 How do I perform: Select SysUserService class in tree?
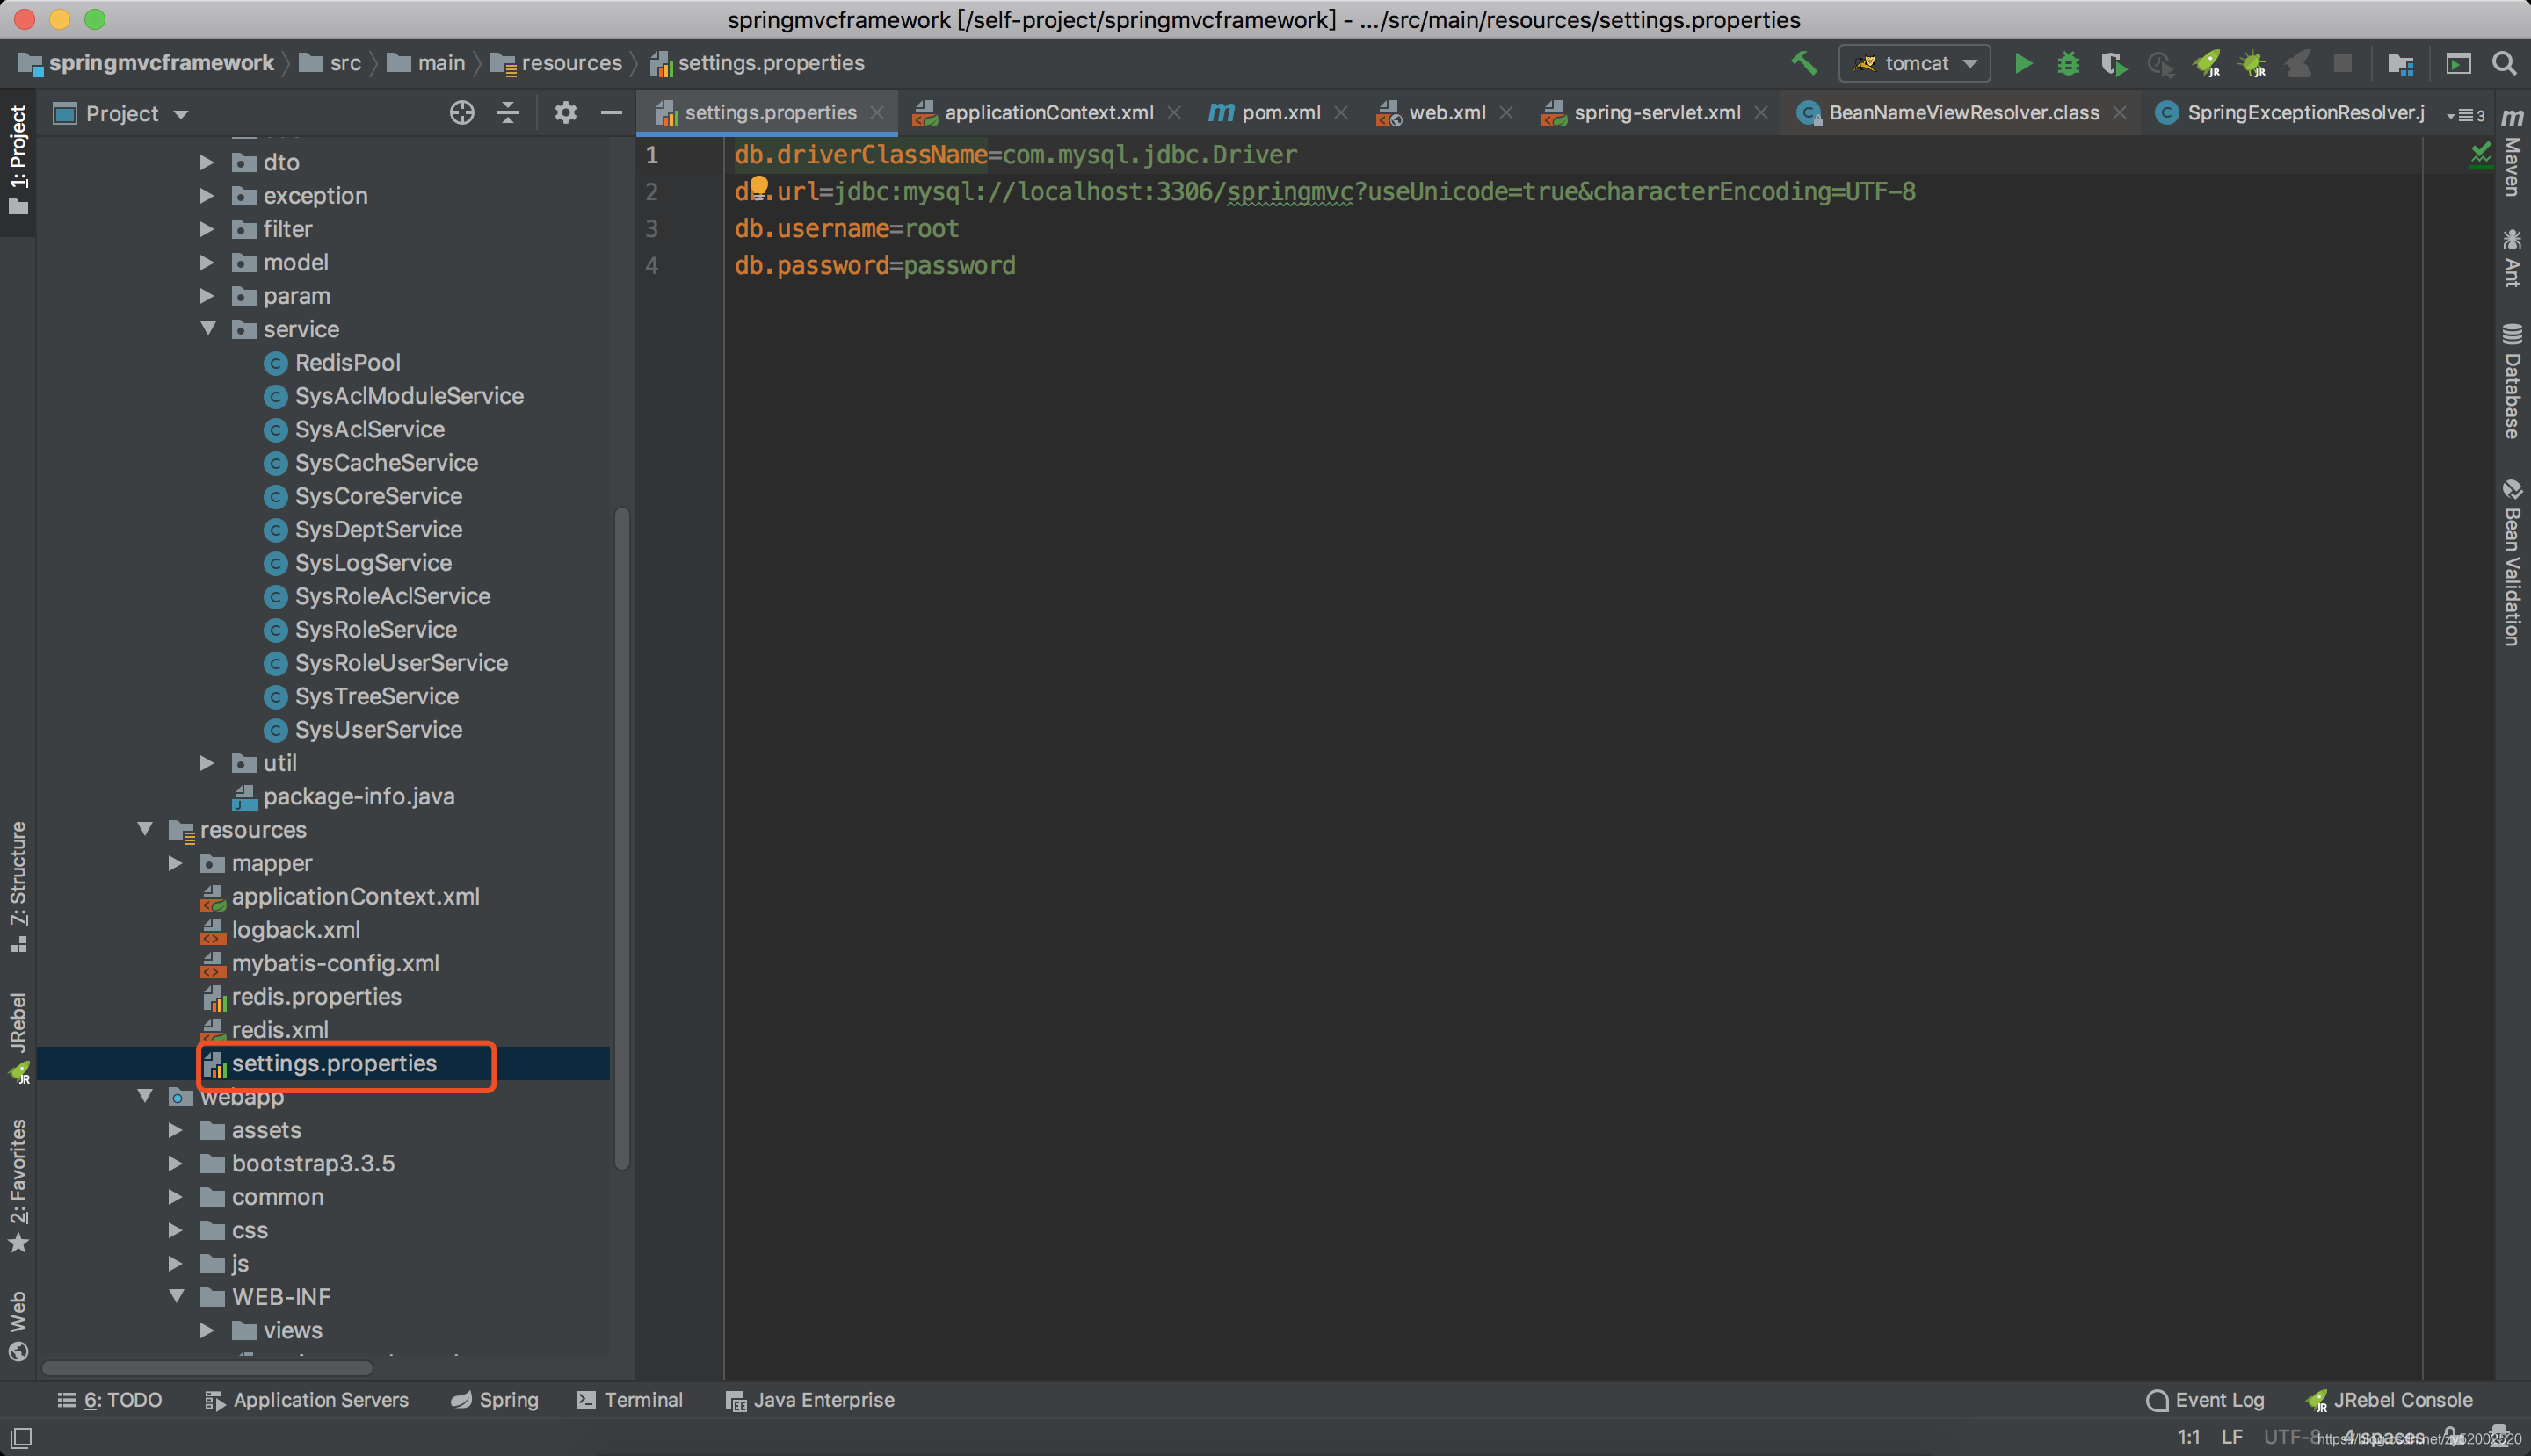pyautogui.click(x=377, y=730)
